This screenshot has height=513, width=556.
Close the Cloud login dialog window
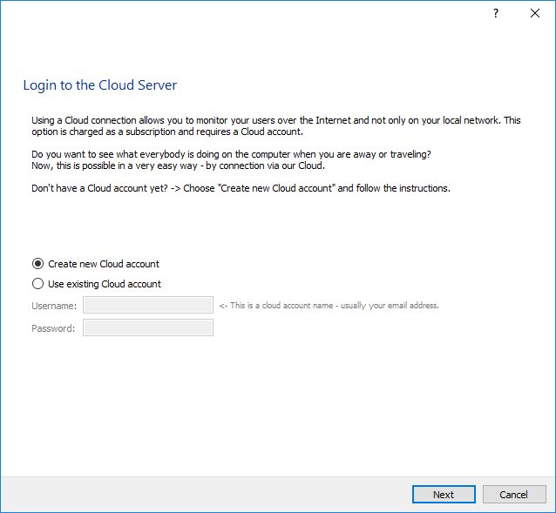534,14
